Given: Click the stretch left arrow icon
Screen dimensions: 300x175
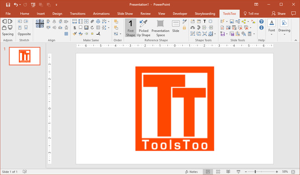Looking at the screenshot, I should pos(20,22).
